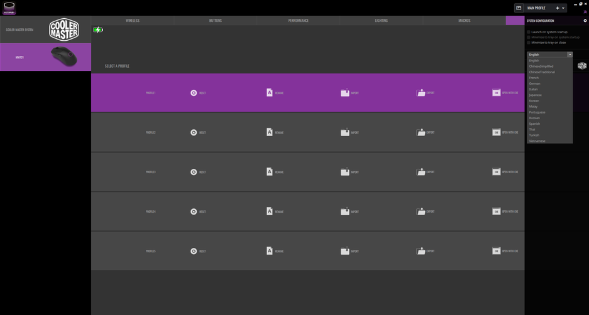Viewport: 589px width, 315px height.
Task: Choose Portuguese from language list
Action: 549,112
